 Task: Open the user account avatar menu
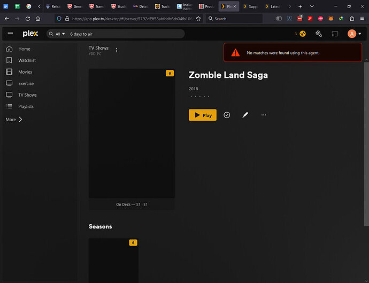click(x=354, y=34)
